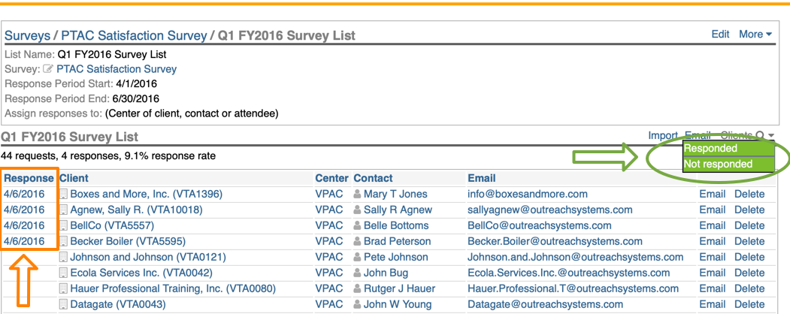Expand the search filter dropdown arrow
The width and height of the screenshot is (790, 314).
point(770,137)
